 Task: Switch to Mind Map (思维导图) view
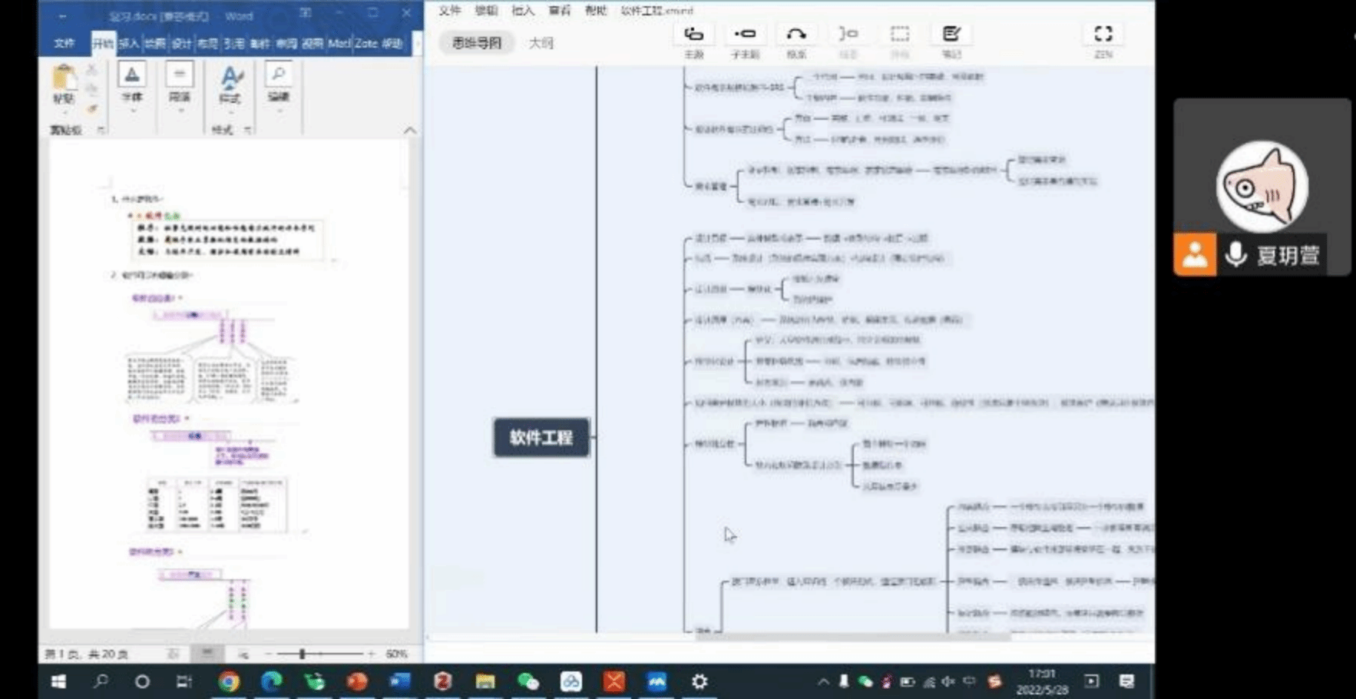[476, 43]
